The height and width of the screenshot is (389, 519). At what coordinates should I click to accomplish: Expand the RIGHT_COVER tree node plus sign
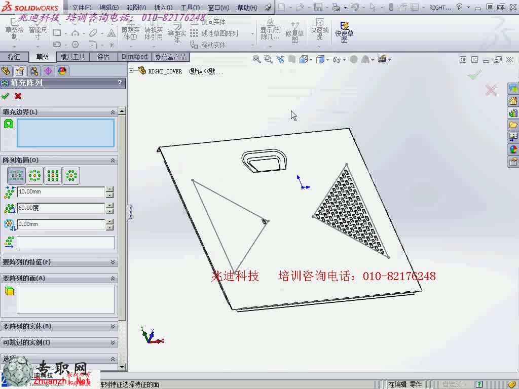pos(131,71)
